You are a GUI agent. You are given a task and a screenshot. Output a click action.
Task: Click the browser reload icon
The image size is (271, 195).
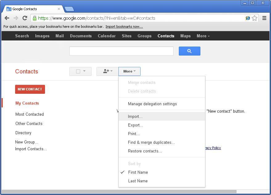coord(25,18)
